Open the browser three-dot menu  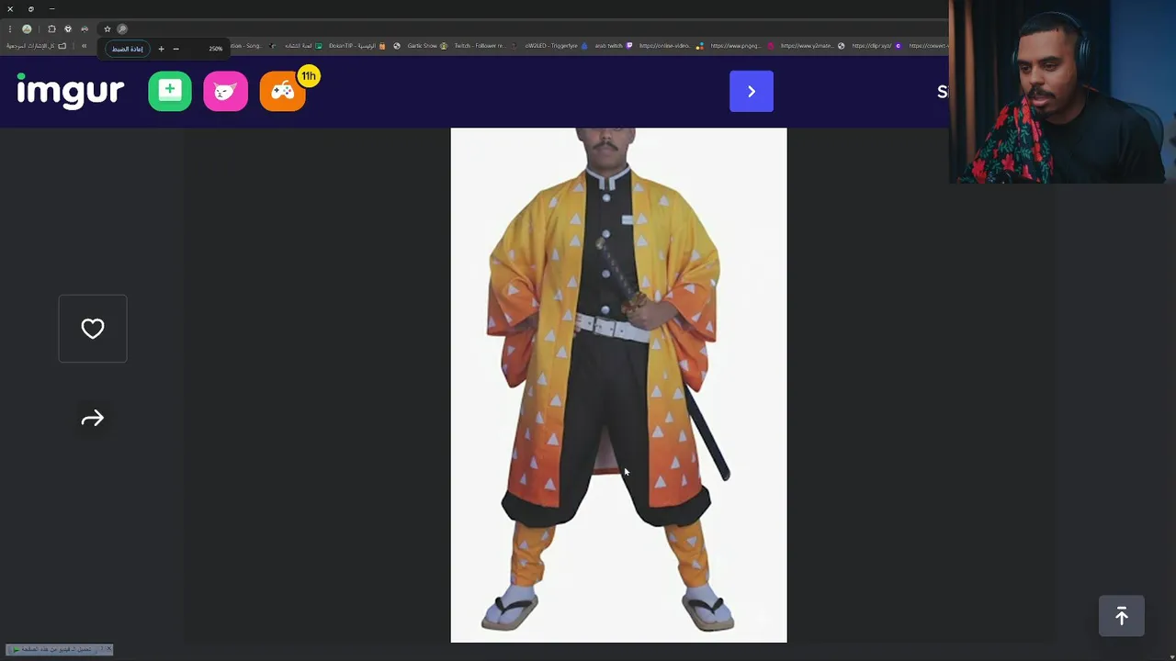point(10,28)
